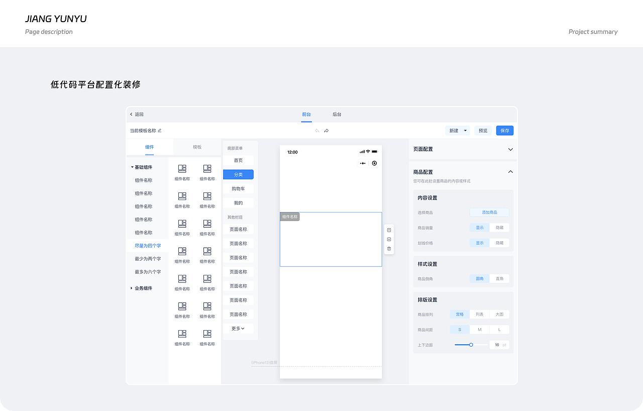Switch to the 模板 tab
The height and width of the screenshot is (411, 643).
[x=196, y=147]
